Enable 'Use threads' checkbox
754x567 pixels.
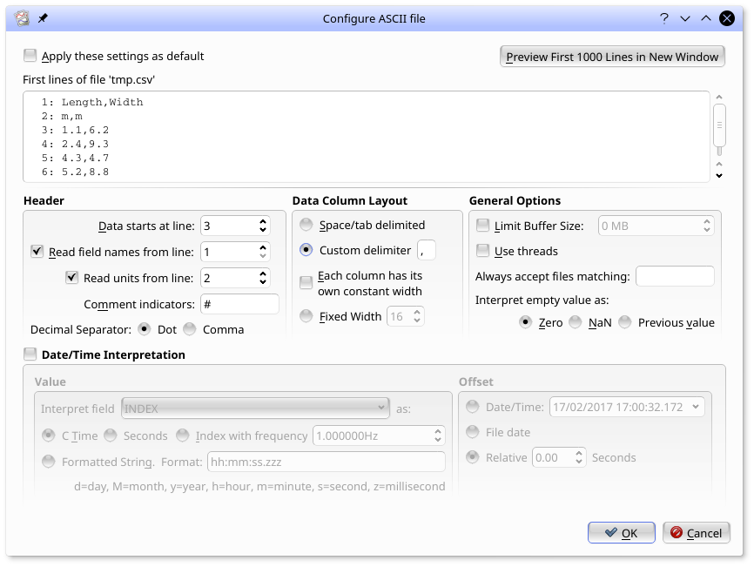[483, 251]
